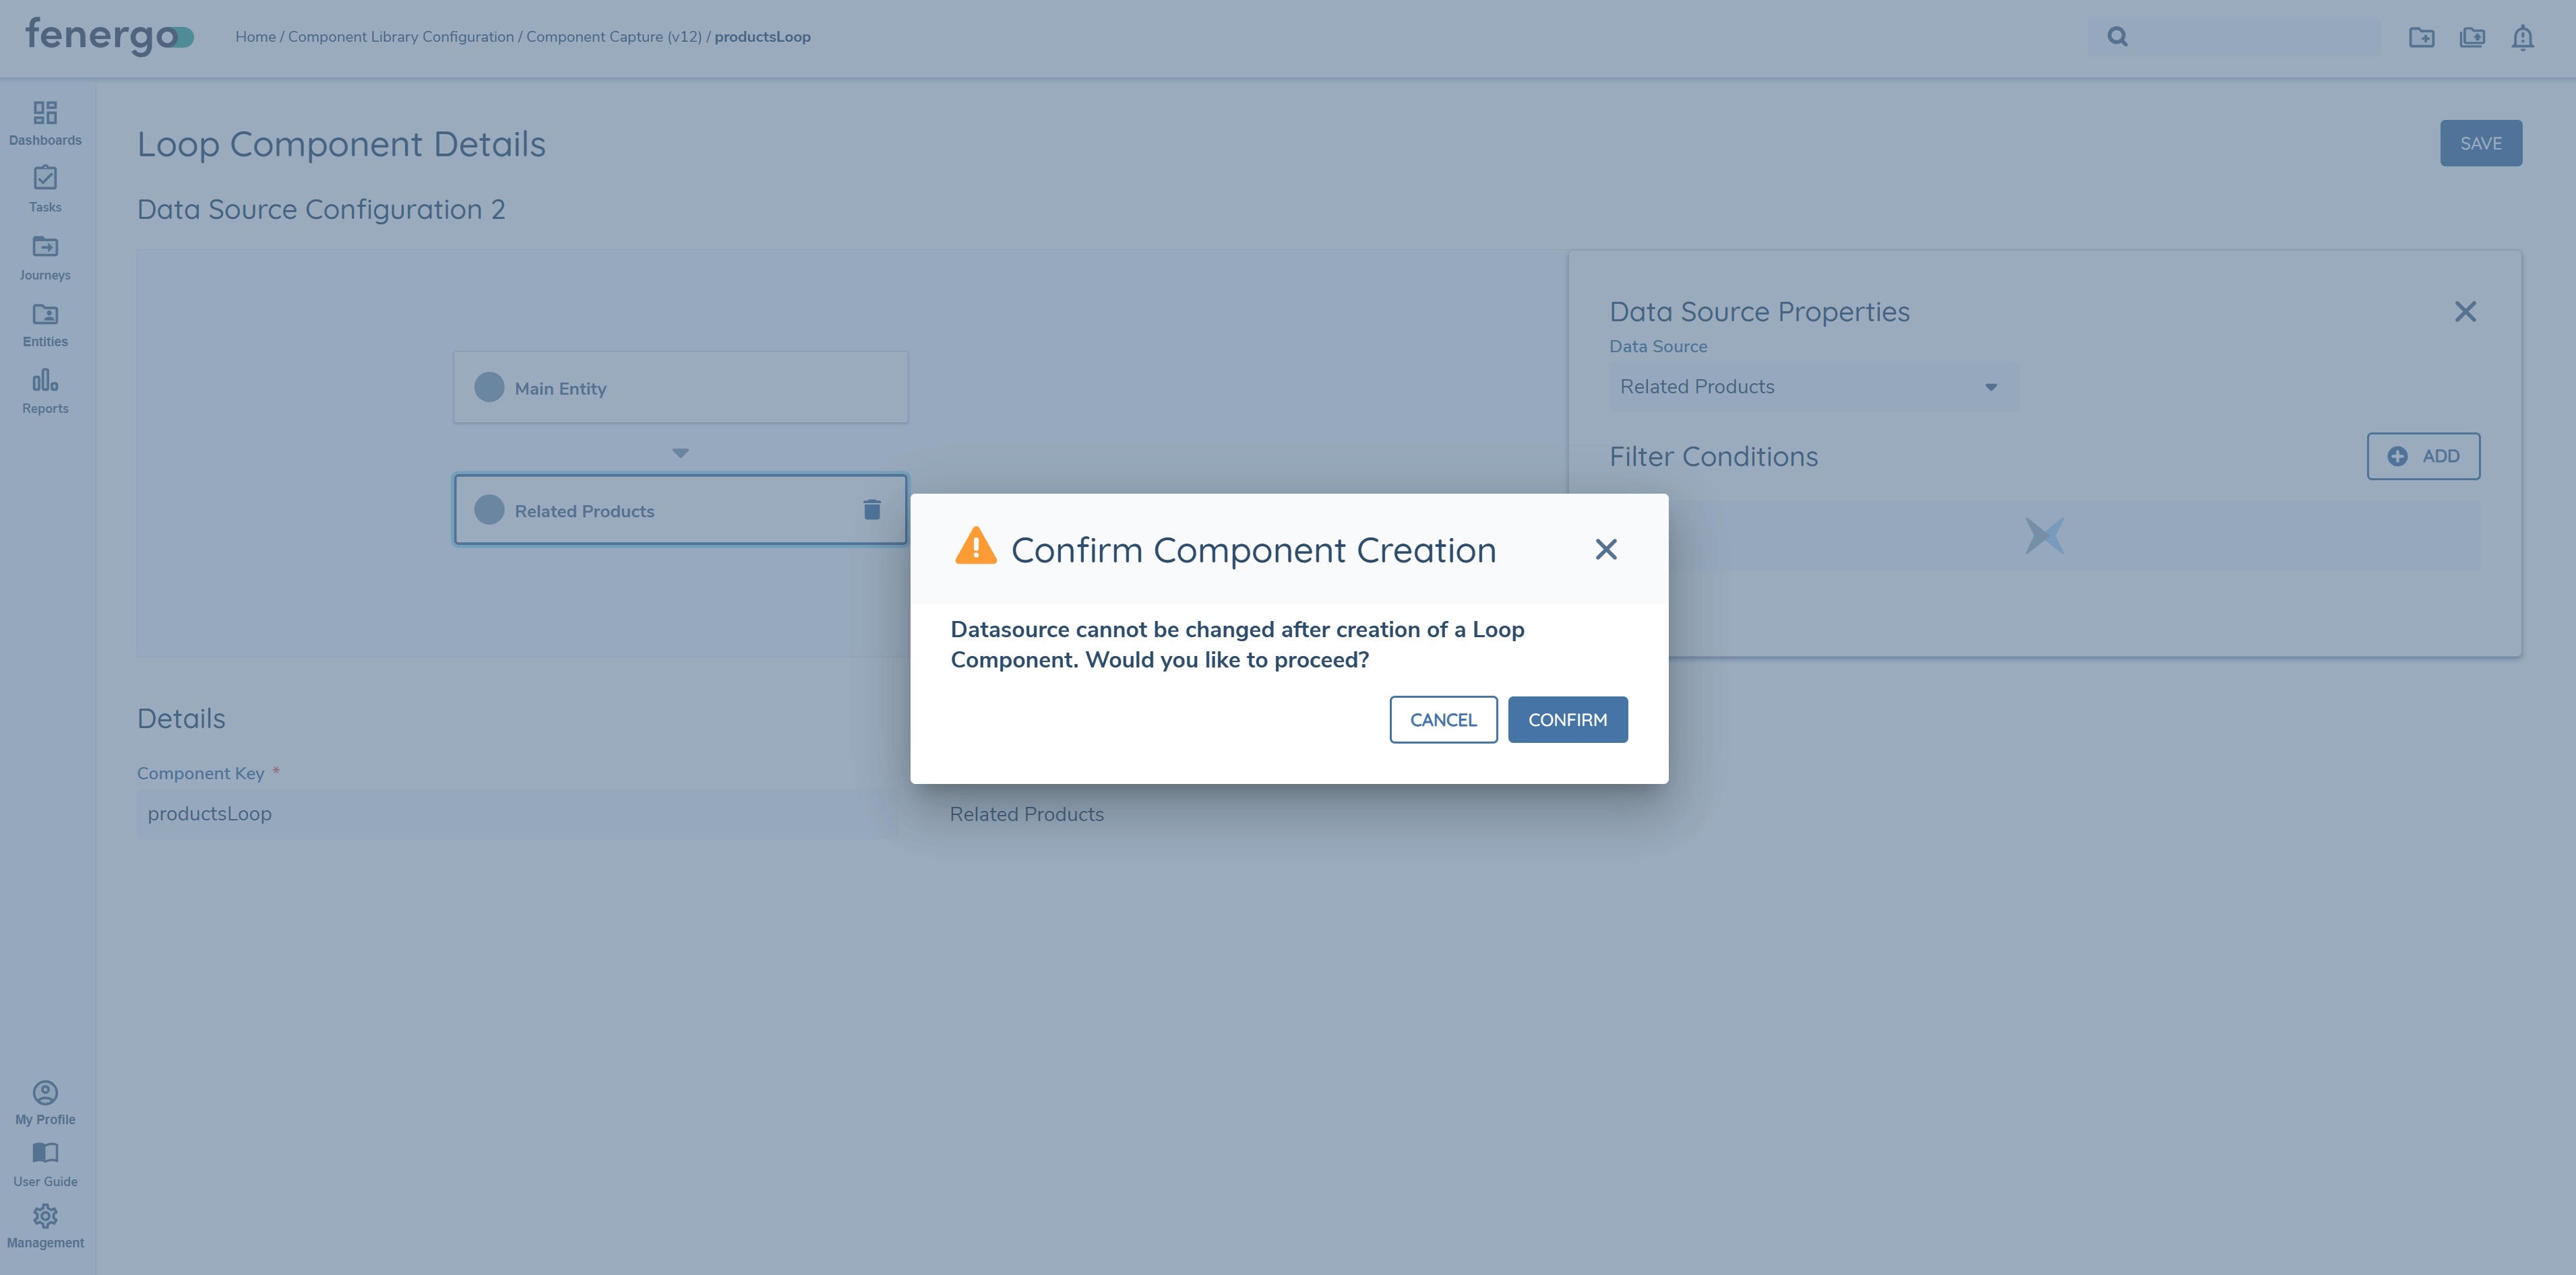Open the Dashboards panel in sidebar
This screenshot has height=1275, width=2576.
tap(45, 122)
